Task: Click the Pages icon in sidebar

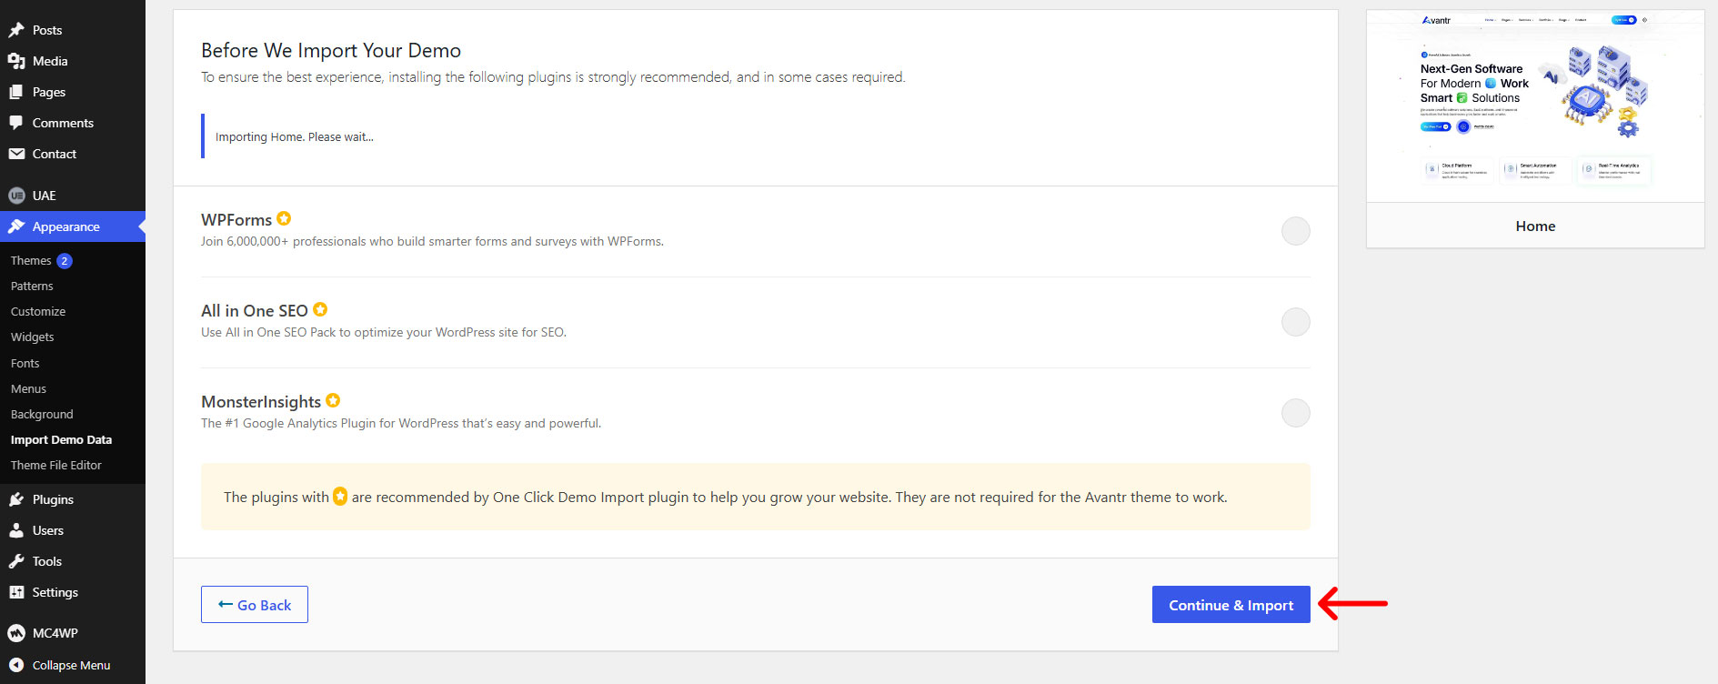Action: pos(16,92)
